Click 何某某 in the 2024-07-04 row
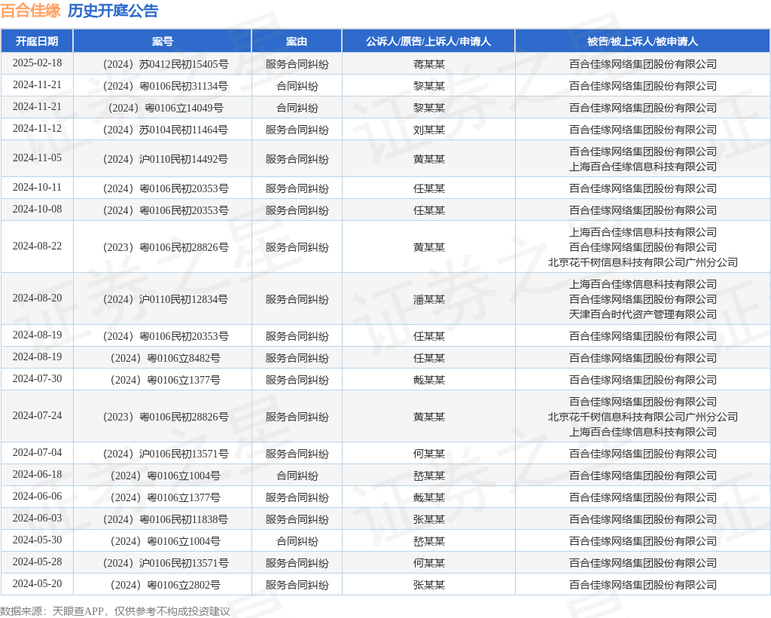The image size is (771, 618). [x=428, y=454]
